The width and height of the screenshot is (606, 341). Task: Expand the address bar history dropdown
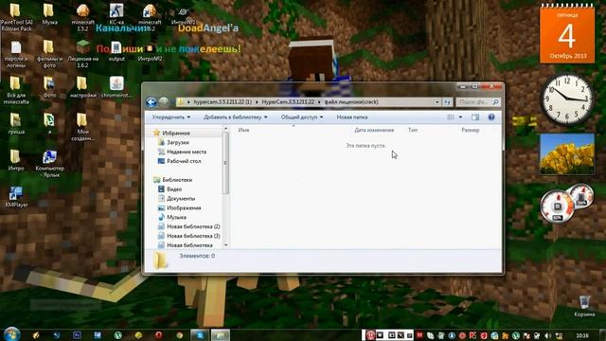click(437, 102)
